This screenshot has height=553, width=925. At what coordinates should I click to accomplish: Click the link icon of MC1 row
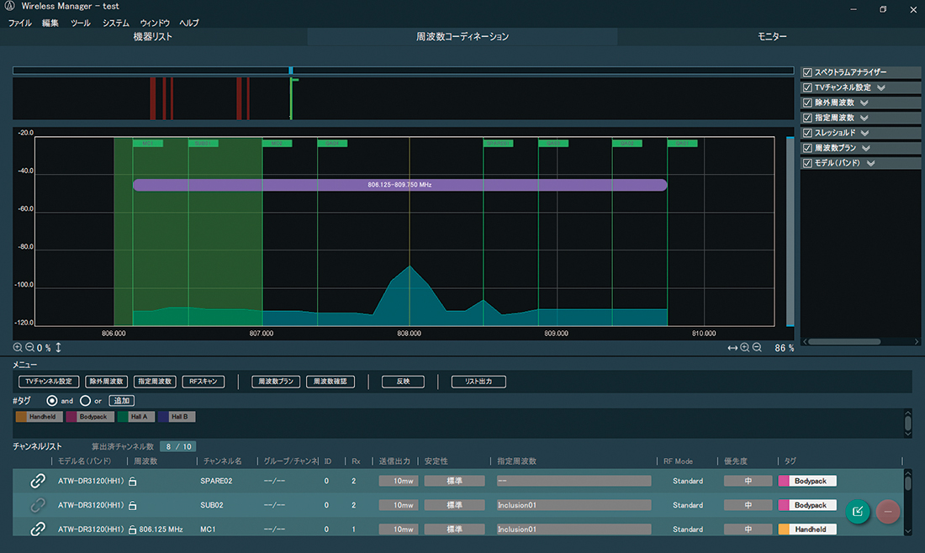38,529
